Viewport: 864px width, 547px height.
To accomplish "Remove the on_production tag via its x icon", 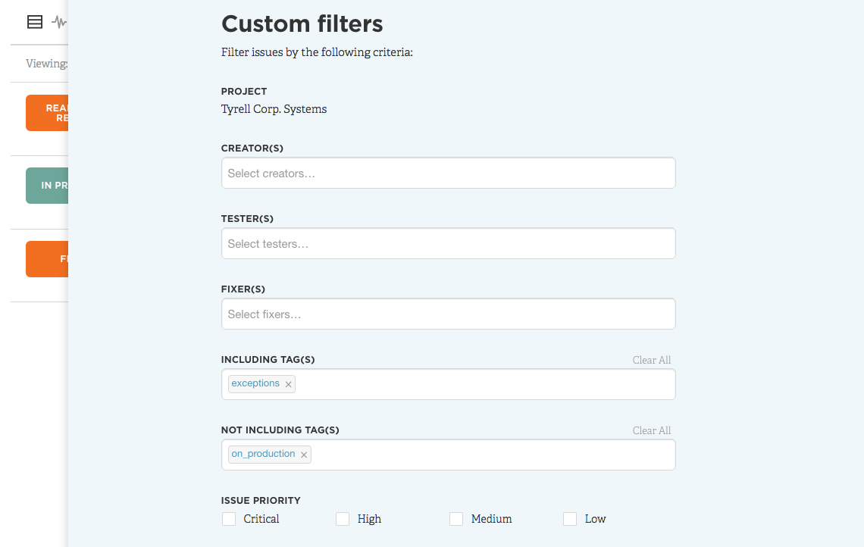I will tap(303, 455).
